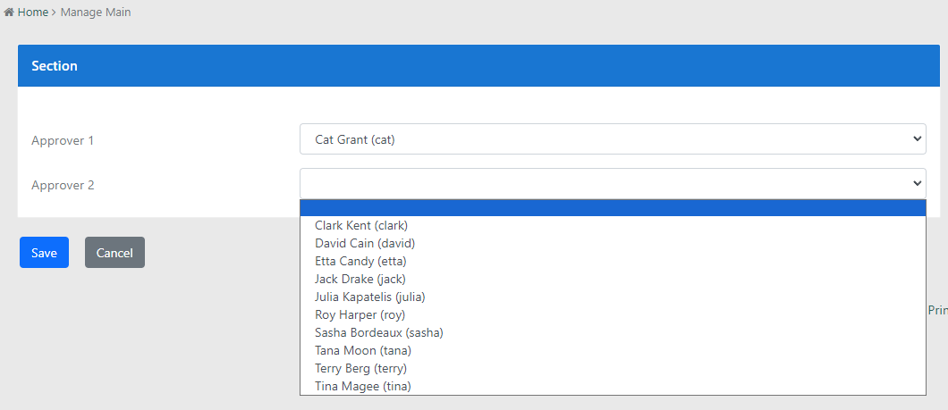Select David Cain (david) as approver
948x410 pixels.
(x=365, y=243)
